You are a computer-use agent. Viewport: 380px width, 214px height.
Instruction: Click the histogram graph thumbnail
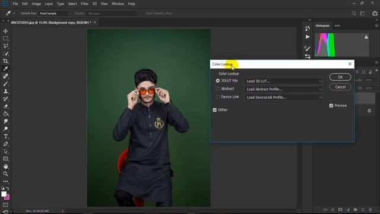(x=342, y=45)
